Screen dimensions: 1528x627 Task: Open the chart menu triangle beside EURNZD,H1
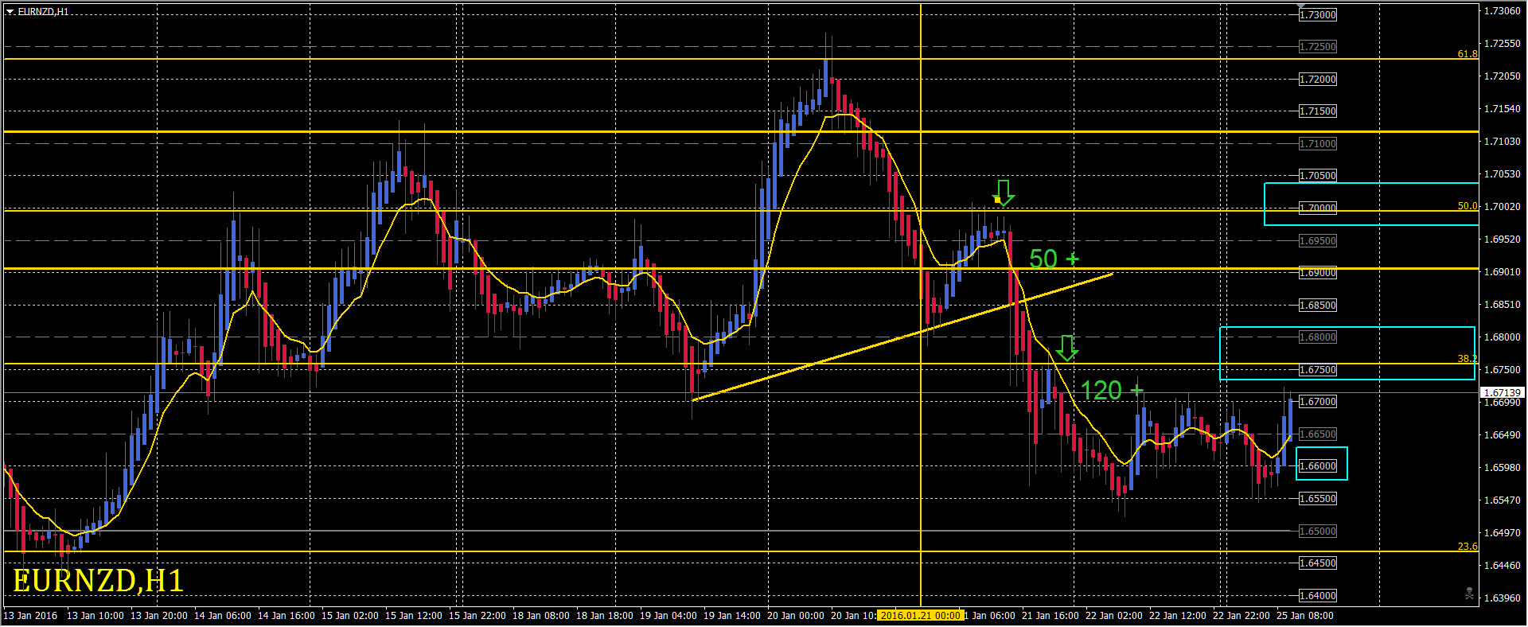[x=10, y=12]
